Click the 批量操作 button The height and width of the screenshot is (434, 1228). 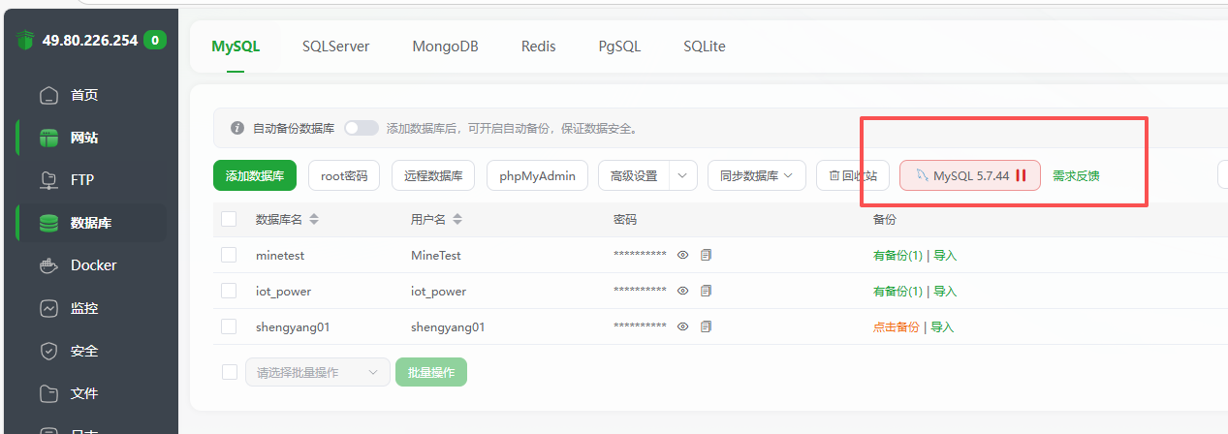pos(431,372)
